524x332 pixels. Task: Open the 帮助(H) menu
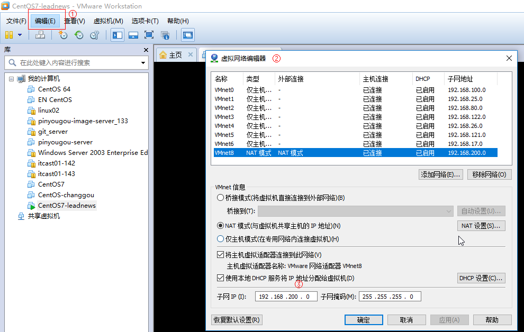tap(178, 21)
